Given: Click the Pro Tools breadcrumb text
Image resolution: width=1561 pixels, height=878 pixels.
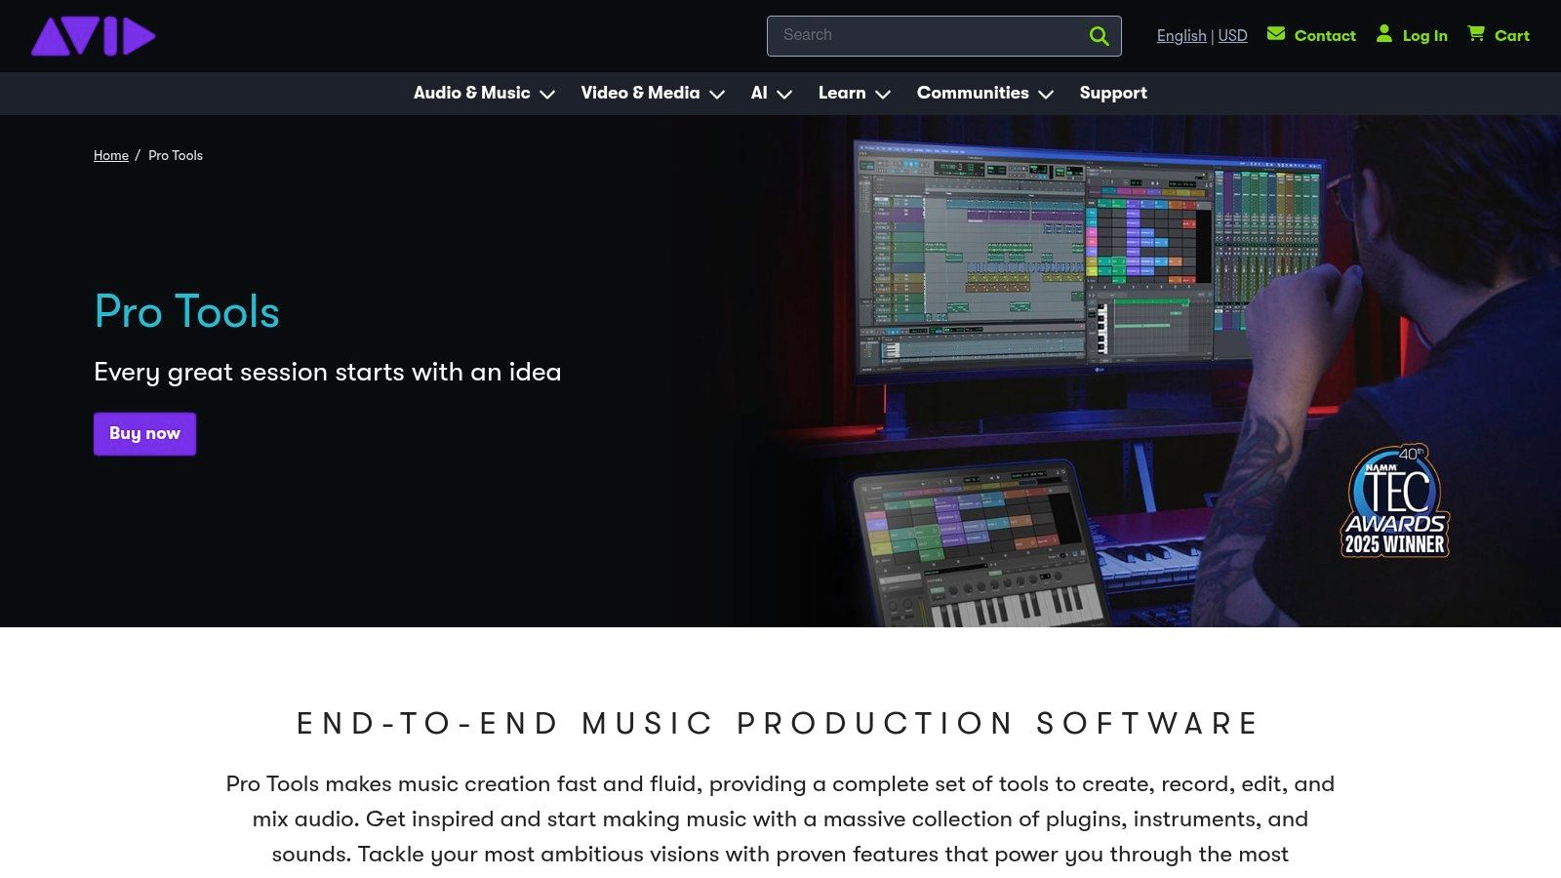Looking at the screenshot, I should pyautogui.click(x=176, y=155).
